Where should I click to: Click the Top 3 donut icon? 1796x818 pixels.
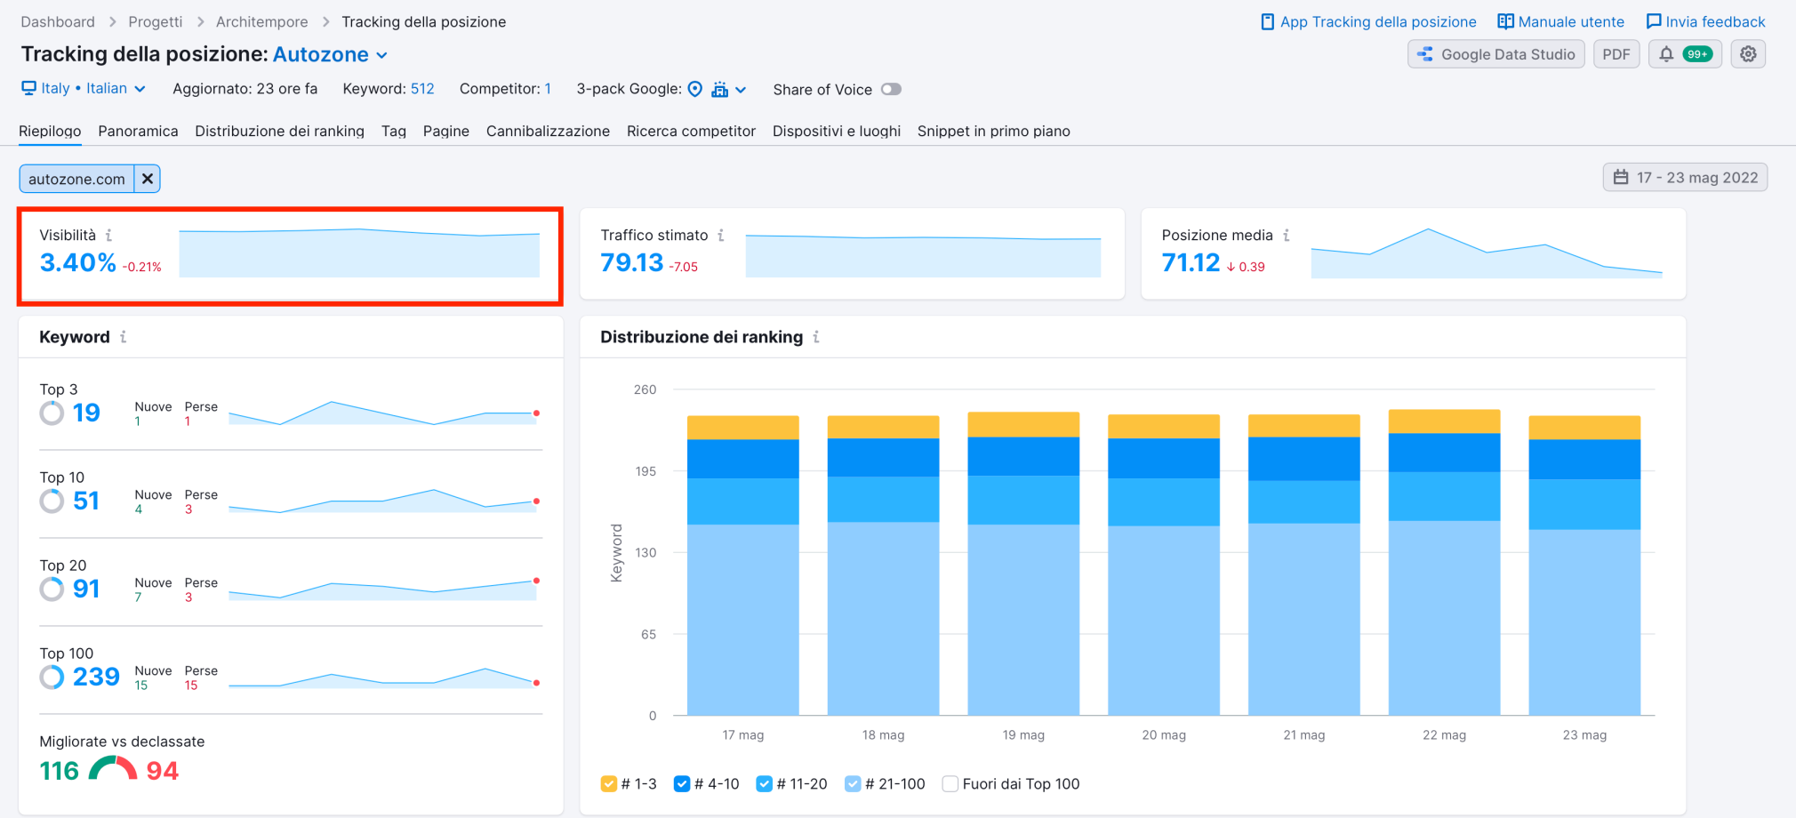coord(52,413)
